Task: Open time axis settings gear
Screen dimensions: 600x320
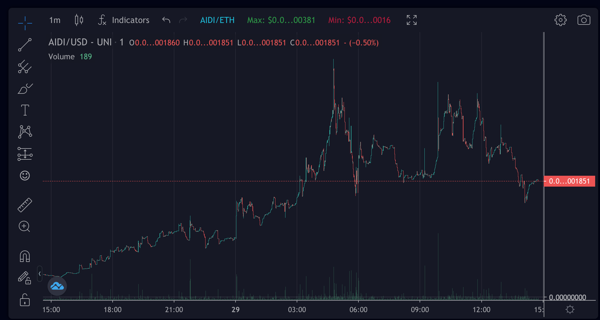Action: [570, 310]
